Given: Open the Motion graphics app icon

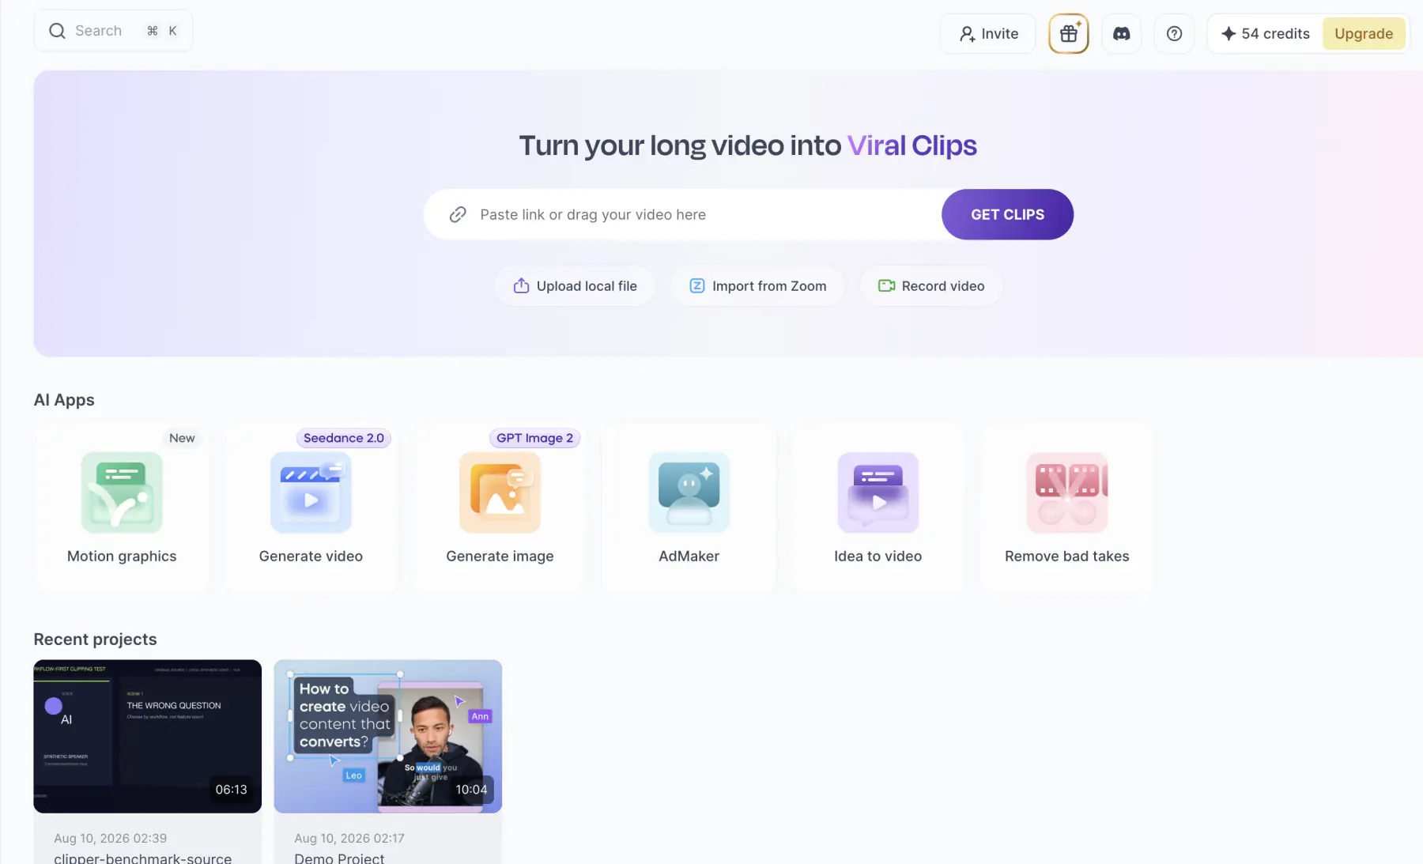Looking at the screenshot, I should coord(122,492).
